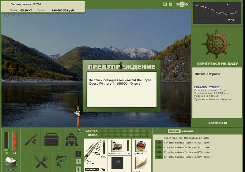This screenshot has width=245, height=172.
Task: Click the ЛЕСКА tension bar
Action: (125, 135)
